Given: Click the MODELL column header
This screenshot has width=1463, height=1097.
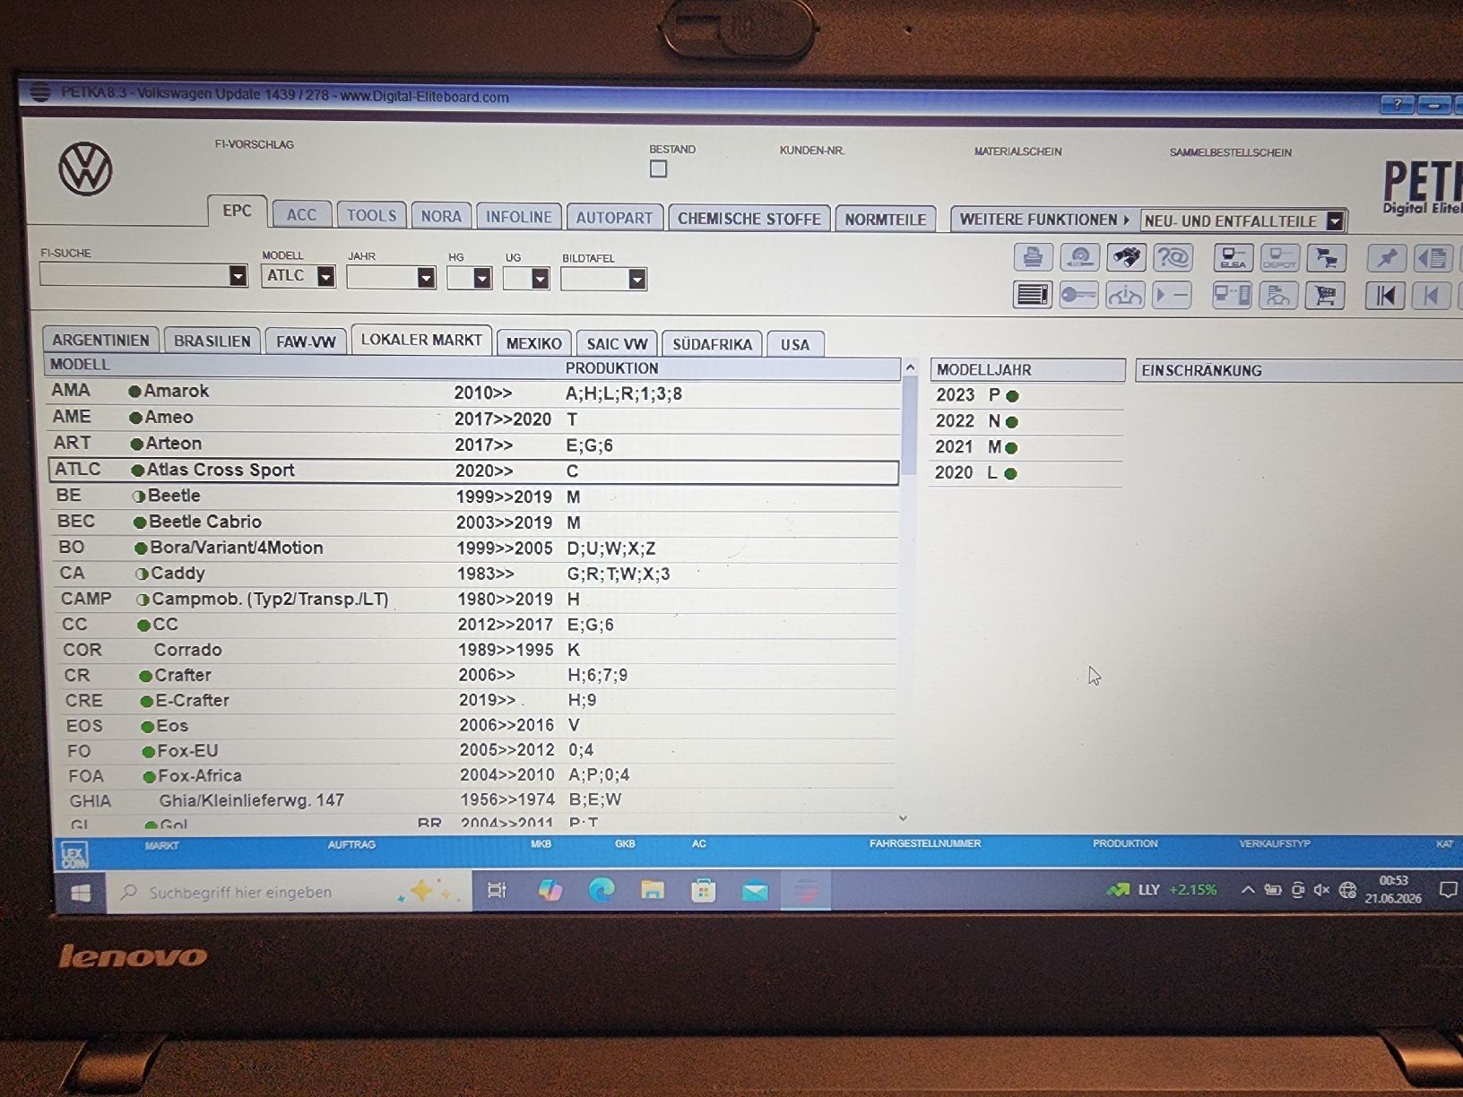Looking at the screenshot, I should [x=80, y=365].
